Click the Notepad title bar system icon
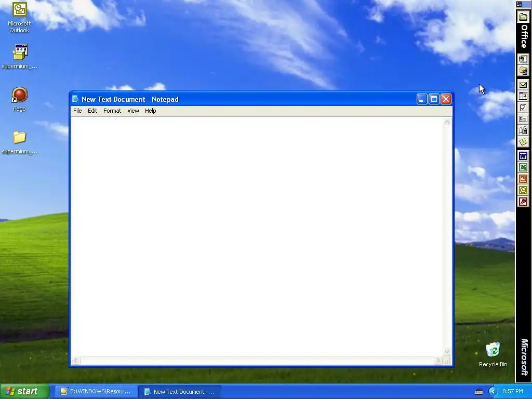Image resolution: width=532 pixels, height=399 pixels. [x=75, y=99]
